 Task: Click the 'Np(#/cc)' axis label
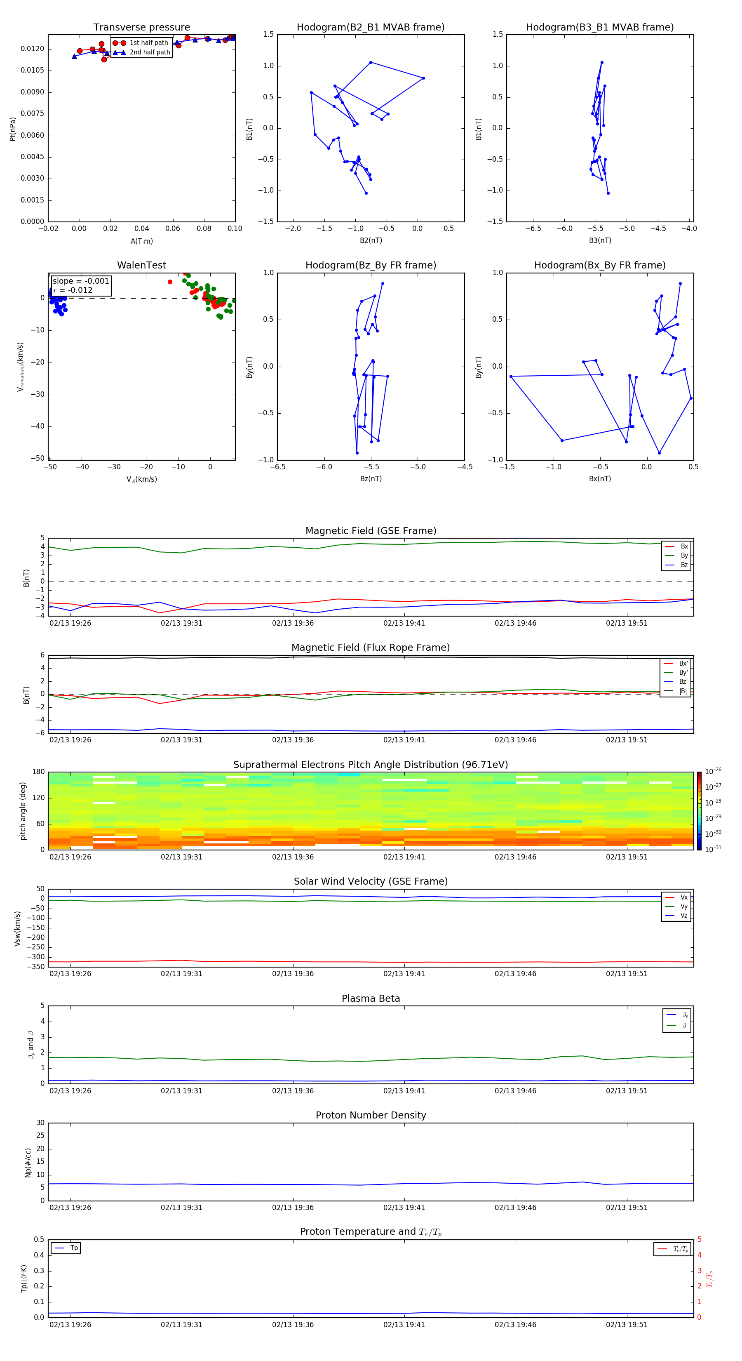click(x=28, y=1162)
